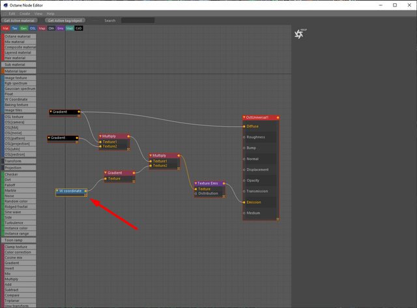Add an Rgb spectrum node
This screenshot has height=308, width=417.
point(19,83)
